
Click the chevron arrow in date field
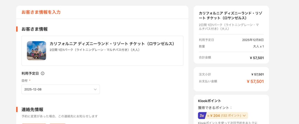pyautogui.click(x=95, y=89)
